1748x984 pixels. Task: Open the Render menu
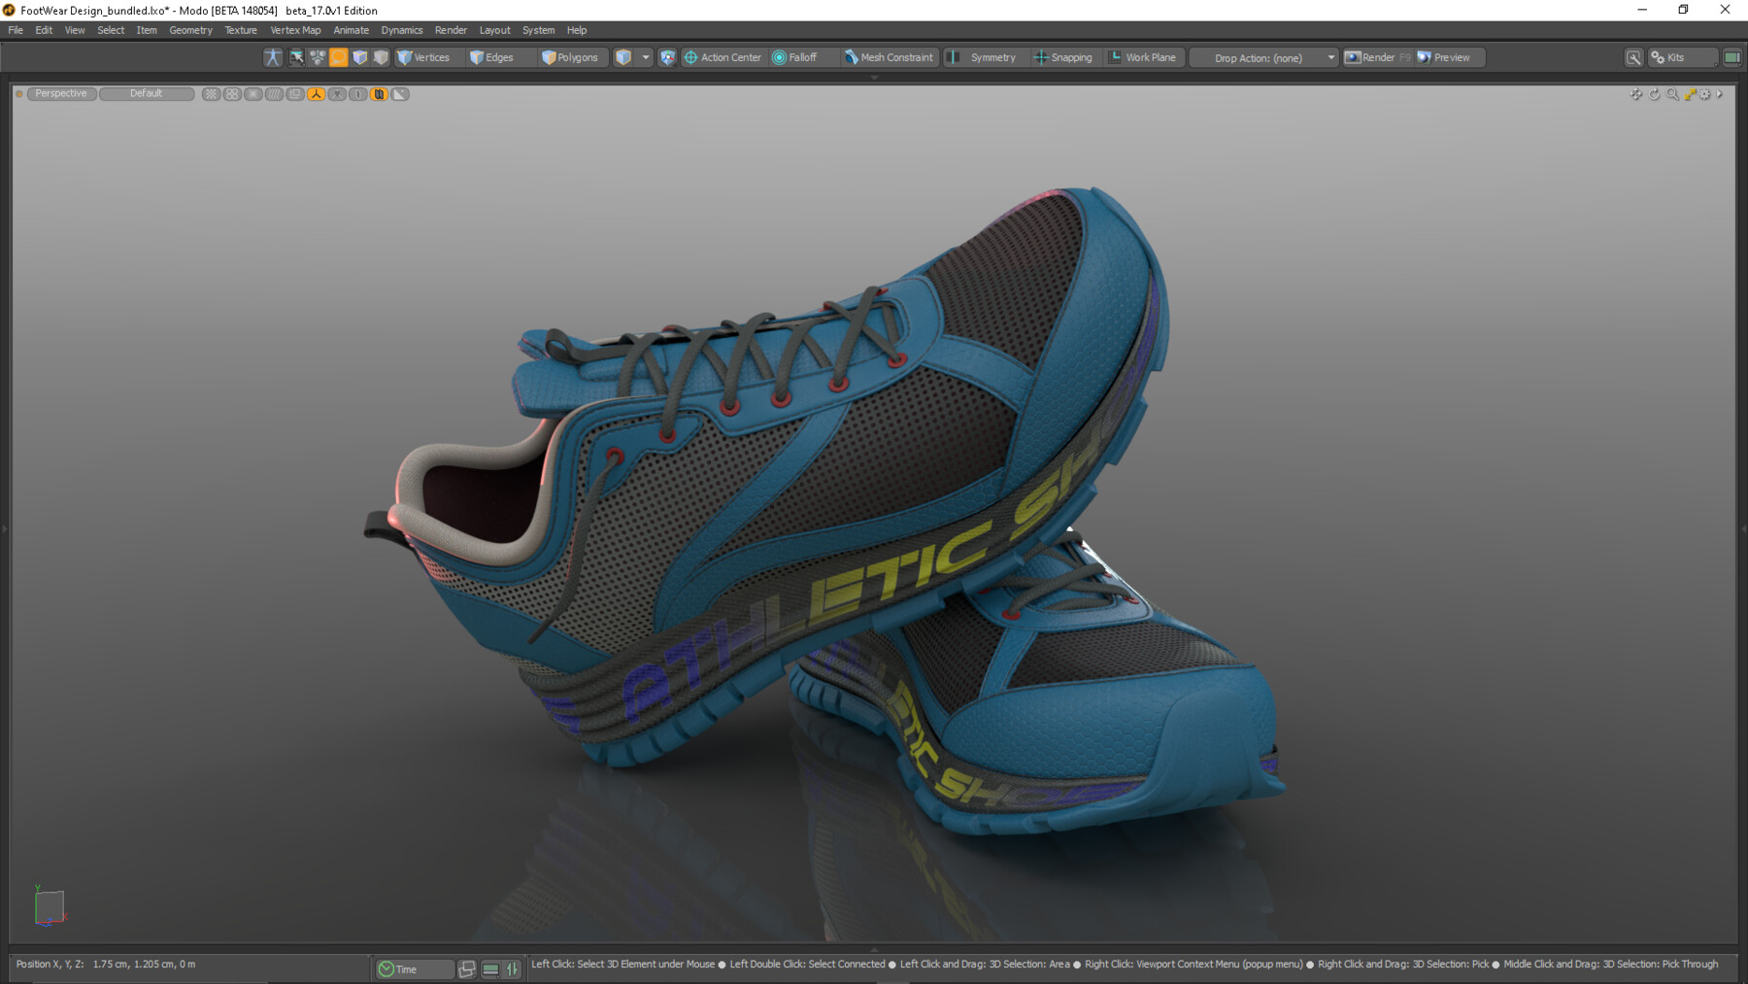tap(451, 30)
